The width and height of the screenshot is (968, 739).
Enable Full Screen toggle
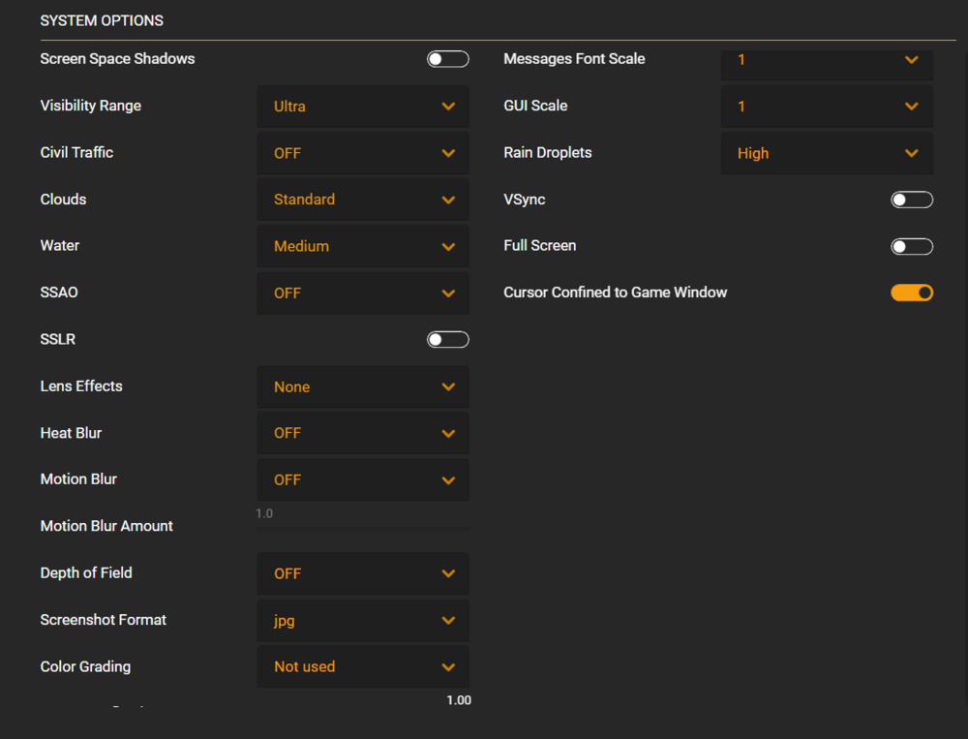pyautogui.click(x=911, y=246)
